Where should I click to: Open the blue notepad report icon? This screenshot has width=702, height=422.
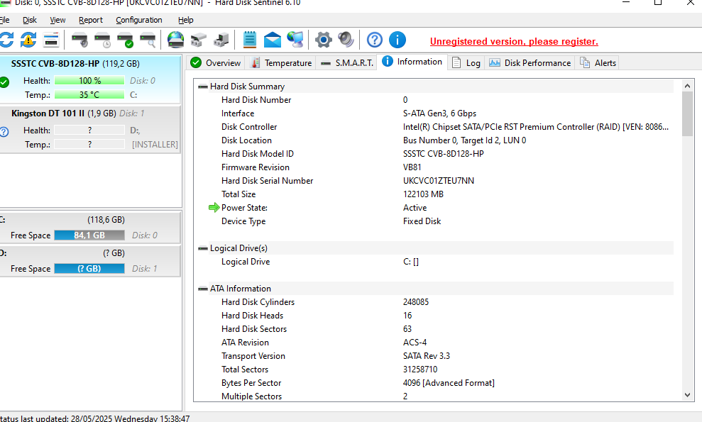pyautogui.click(x=250, y=40)
